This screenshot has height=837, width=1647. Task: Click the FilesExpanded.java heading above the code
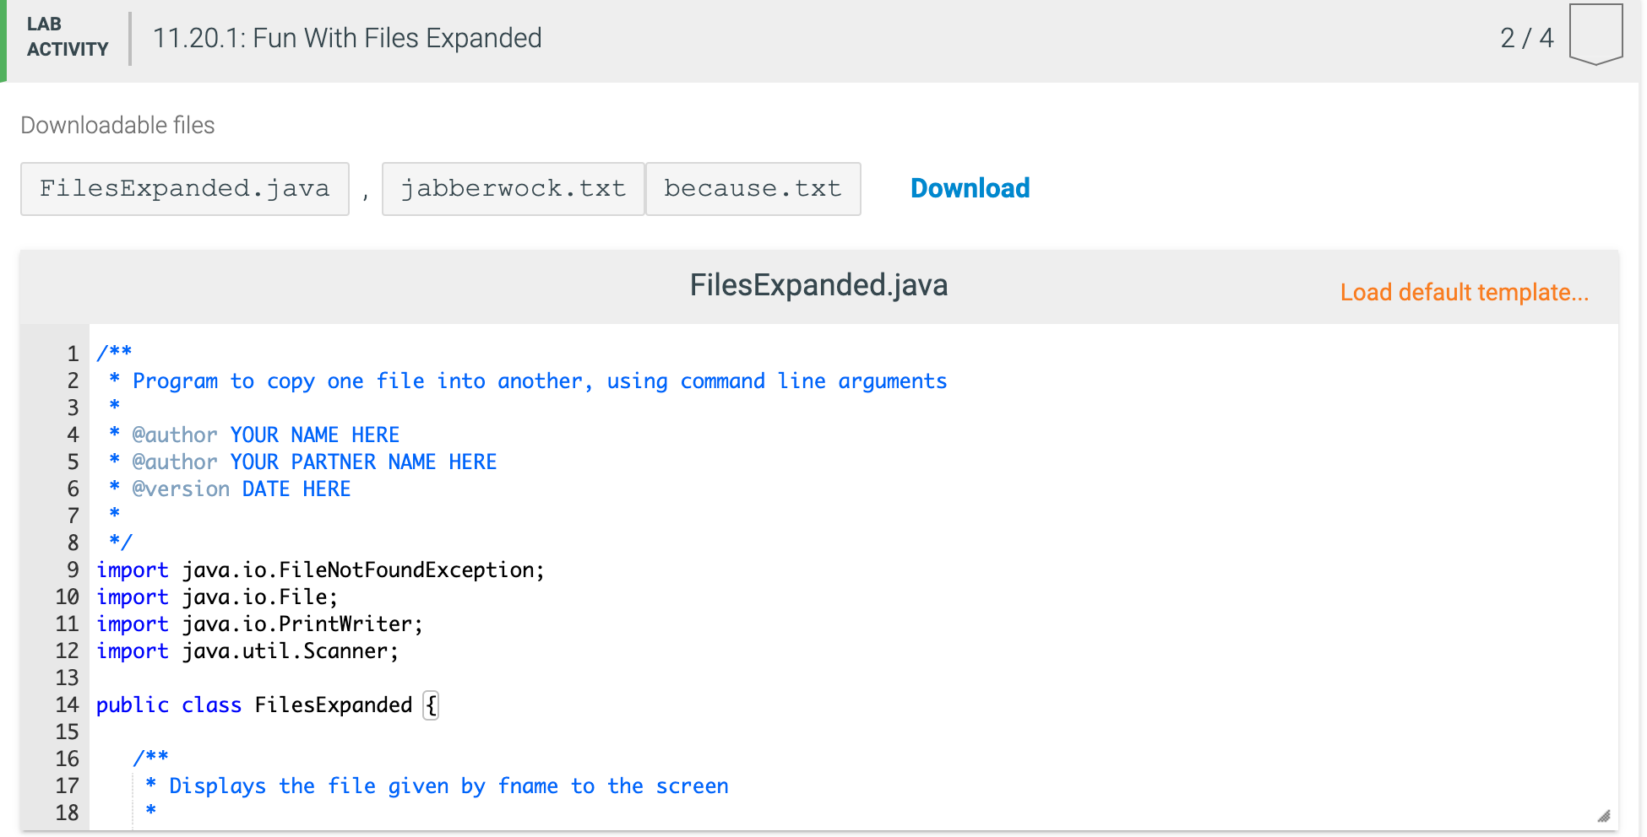click(818, 285)
